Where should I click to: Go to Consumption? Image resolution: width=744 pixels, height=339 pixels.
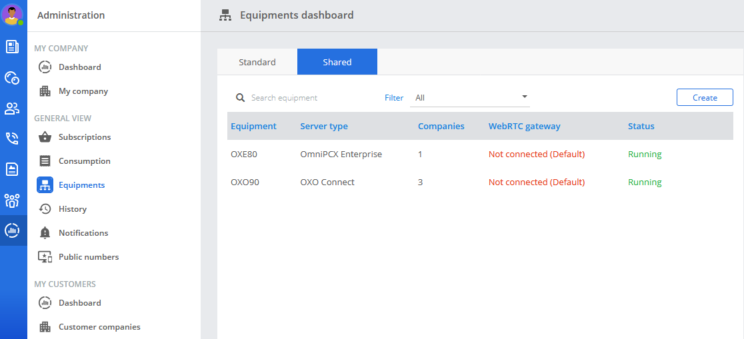tap(85, 161)
